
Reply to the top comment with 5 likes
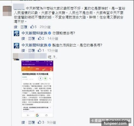pos(24,27)
